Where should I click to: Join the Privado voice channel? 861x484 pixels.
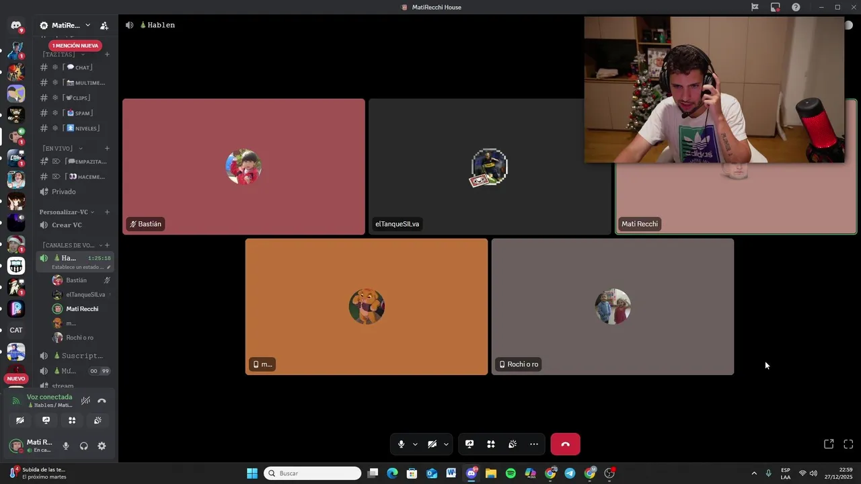[x=75, y=192]
